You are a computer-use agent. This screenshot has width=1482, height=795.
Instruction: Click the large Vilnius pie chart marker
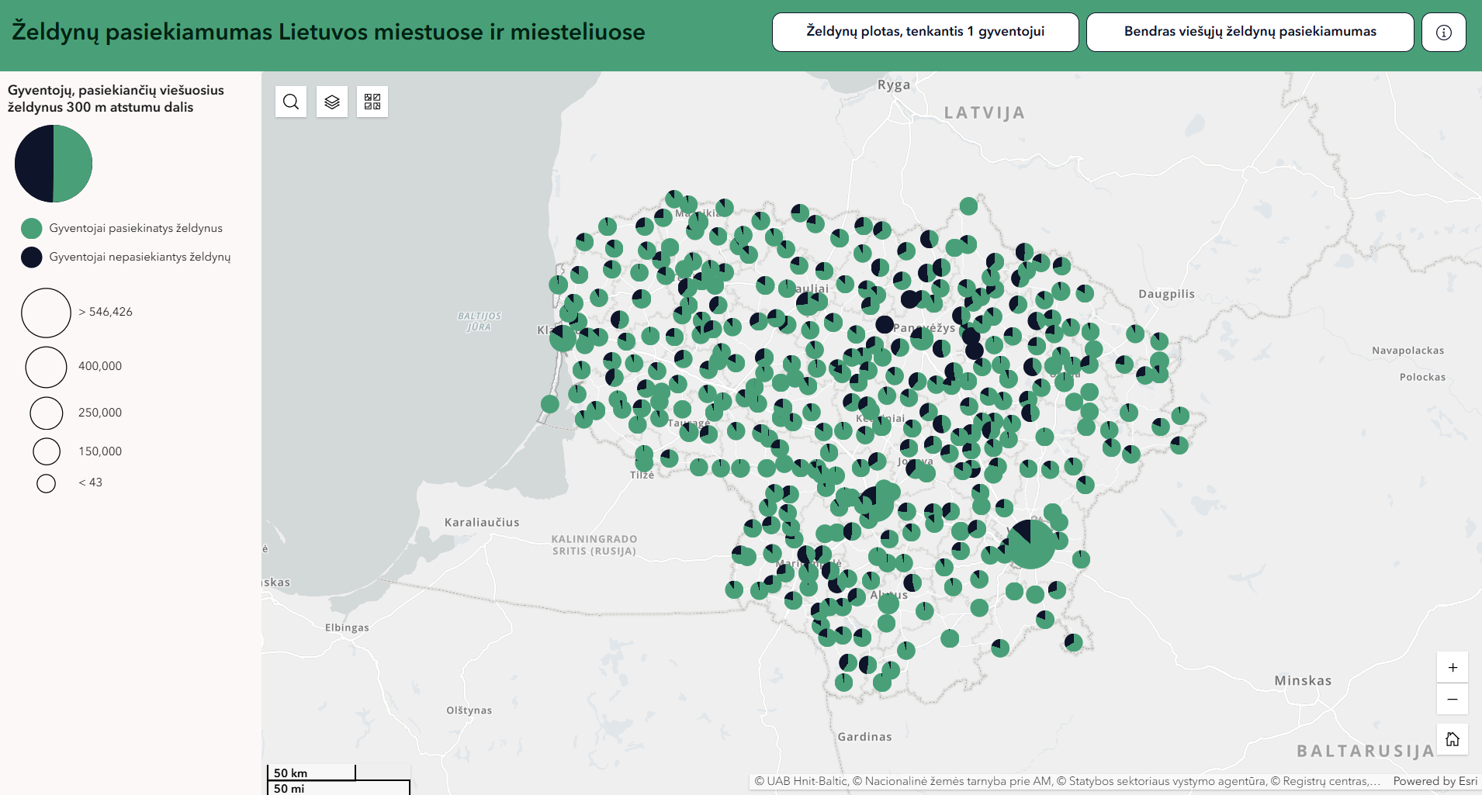[1030, 544]
